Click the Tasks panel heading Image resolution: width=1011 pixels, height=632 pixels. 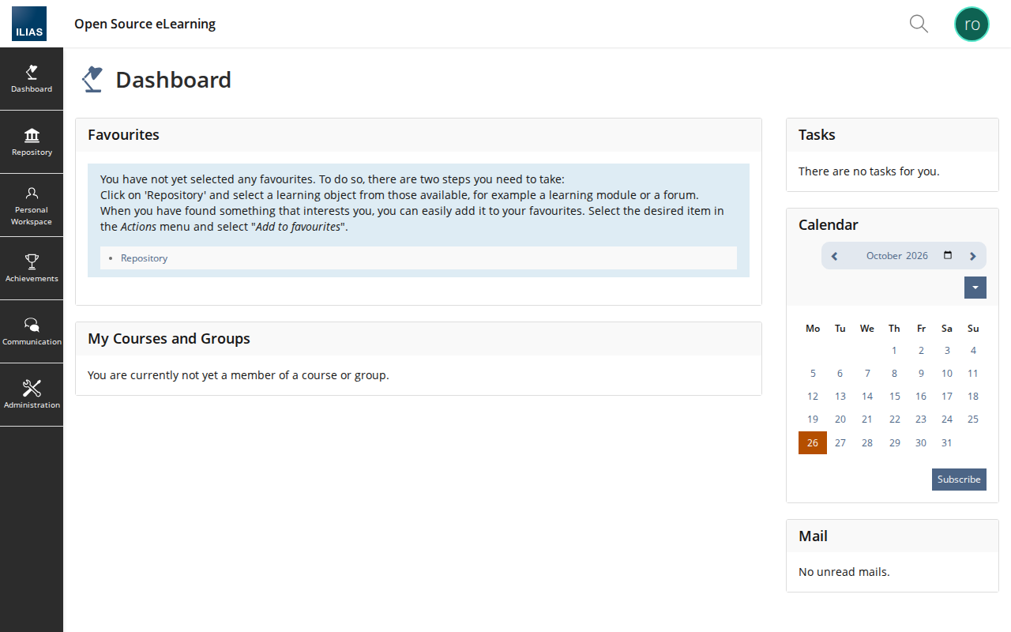tap(817, 135)
